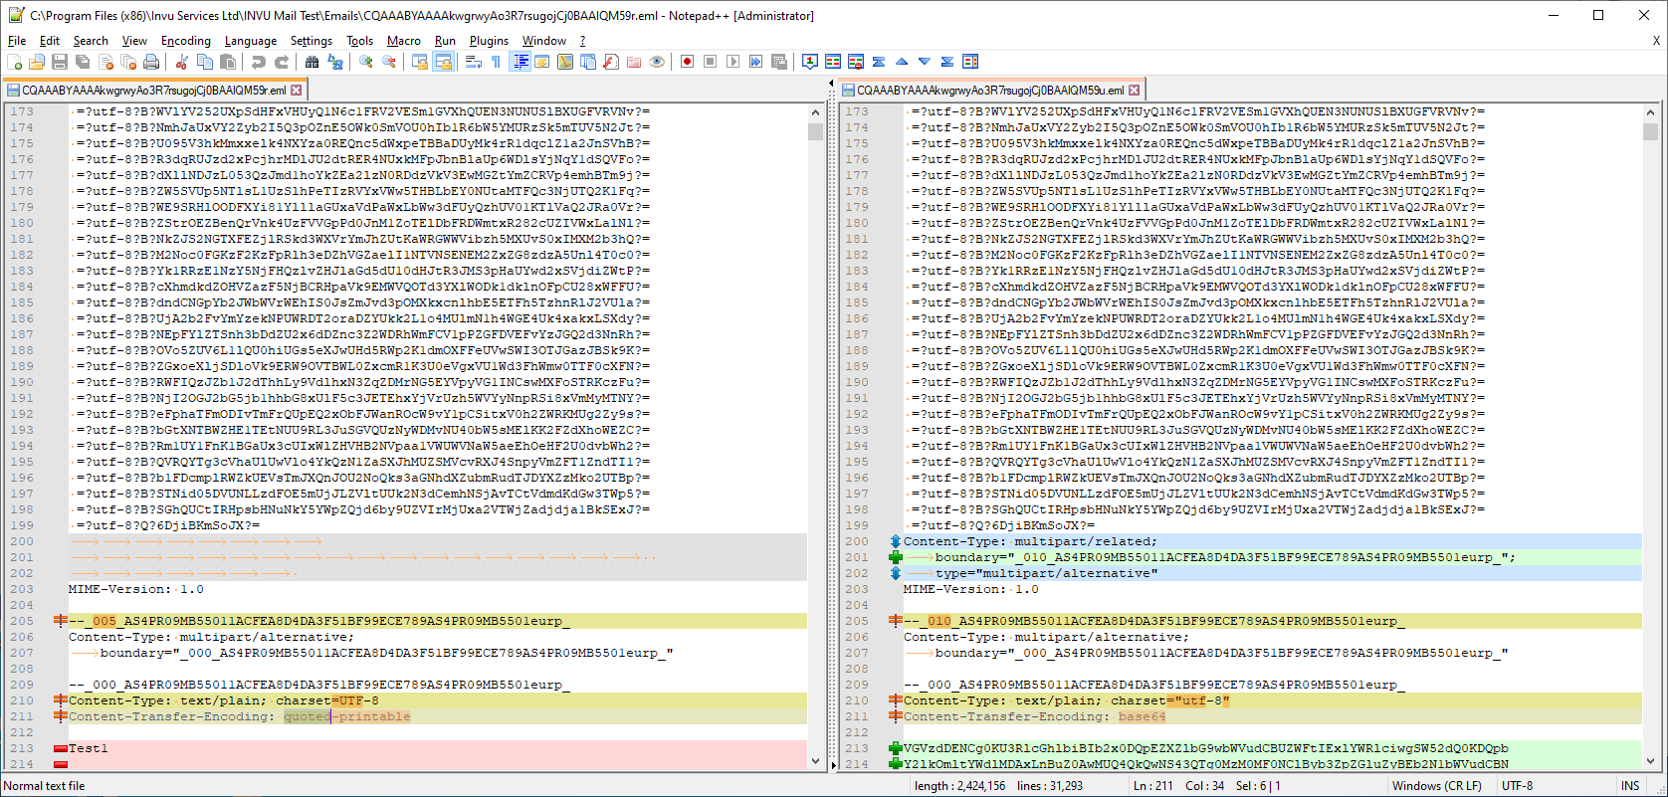Open the Settings menu
The width and height of the screenshot is (1668, 797).
[312, 41]
